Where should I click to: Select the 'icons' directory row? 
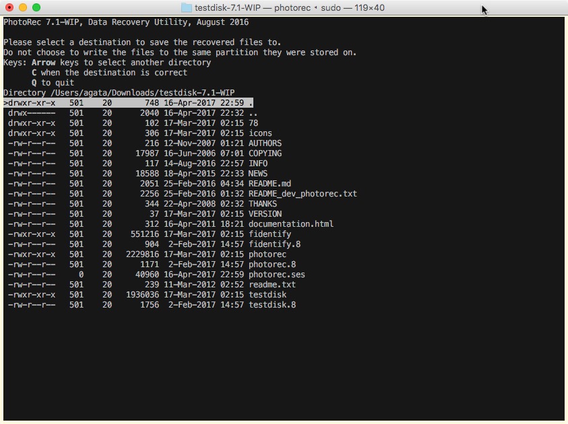tap(140, 133)
